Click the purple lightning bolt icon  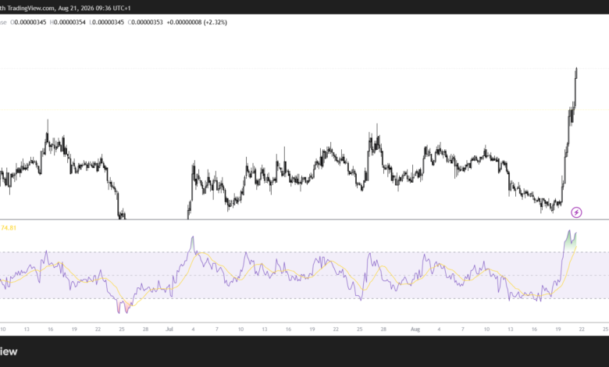point(576,212)
